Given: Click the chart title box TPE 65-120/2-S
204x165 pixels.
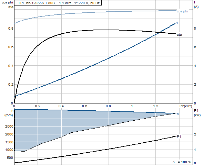Looking at the screenshot, I should click(x=58, y=3).
